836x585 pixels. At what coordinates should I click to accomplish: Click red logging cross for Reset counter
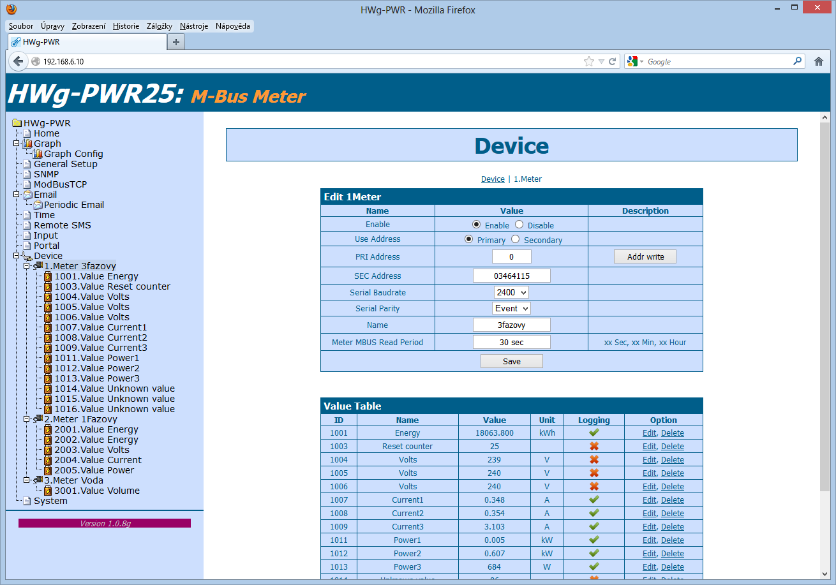[x=594, y=446]
